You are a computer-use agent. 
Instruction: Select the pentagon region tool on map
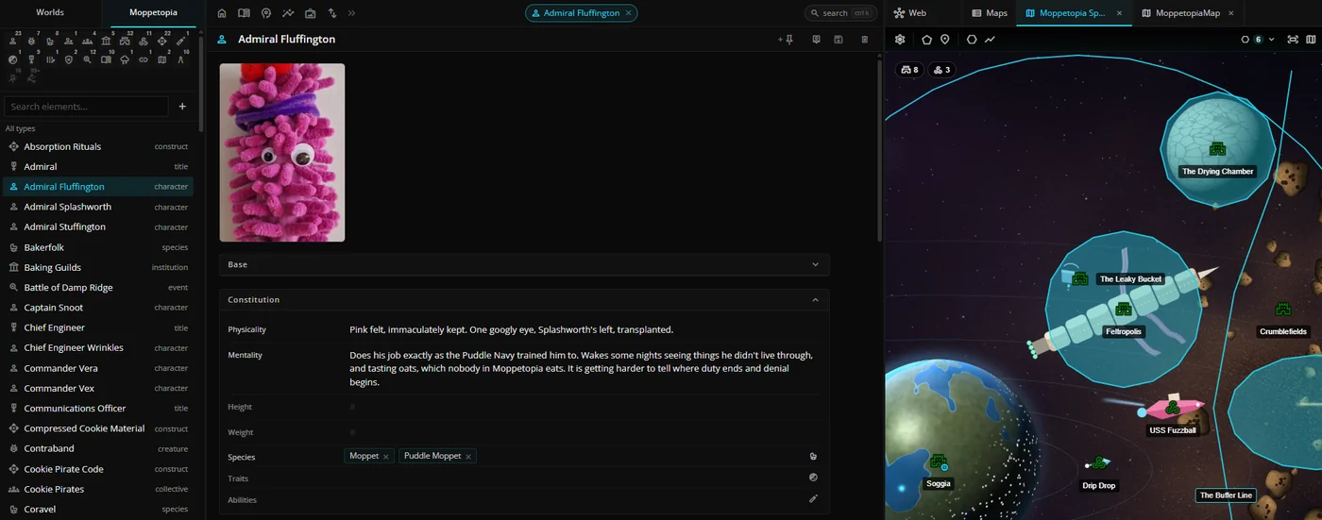926,40
